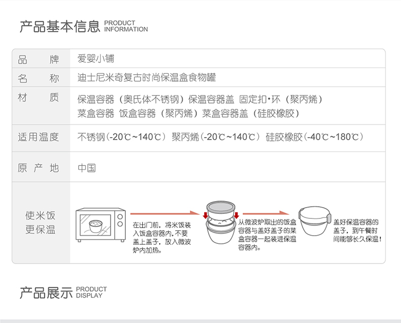The height and width of the screenshot is (323, 401).
Task: Click the open insulated container illustration
Action: click(x=221, y=229)
